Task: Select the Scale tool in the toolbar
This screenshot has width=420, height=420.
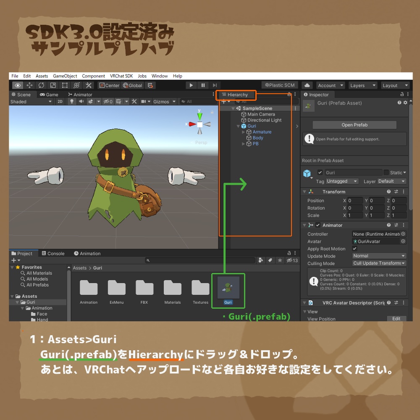Action: pos(52,85)
